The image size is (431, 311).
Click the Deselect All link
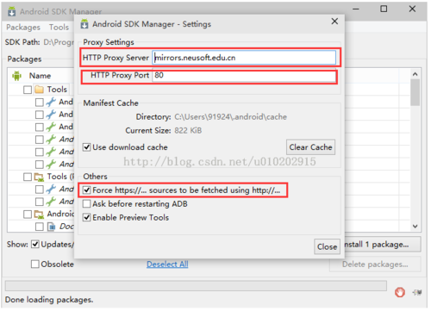tap(167, 264)
